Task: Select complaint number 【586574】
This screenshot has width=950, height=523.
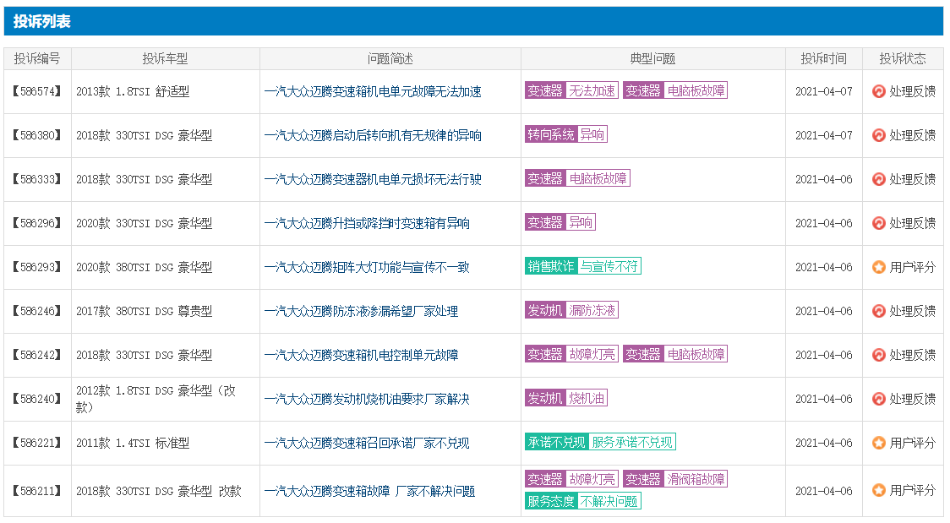Action: 37,91
